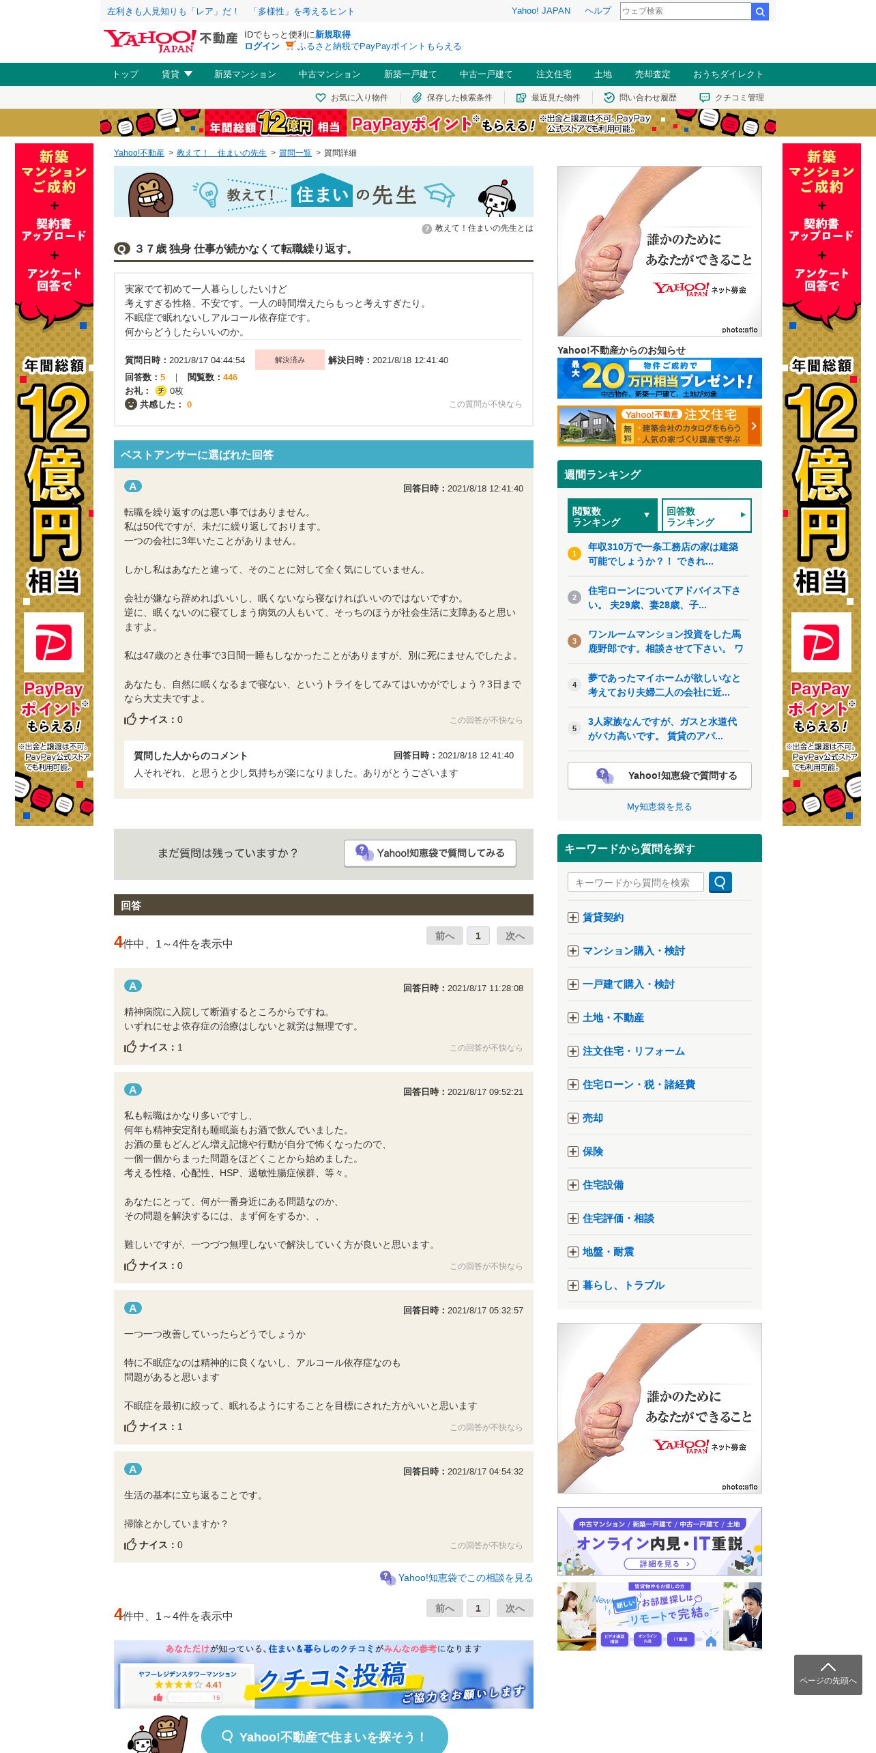Click the 次へ button in the upper pagination
876x1753 pixels.
click(x=515, y=936)
